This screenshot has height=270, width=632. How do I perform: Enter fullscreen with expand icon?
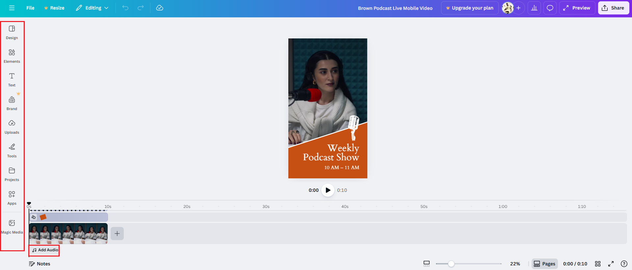[x=611, y=264]
